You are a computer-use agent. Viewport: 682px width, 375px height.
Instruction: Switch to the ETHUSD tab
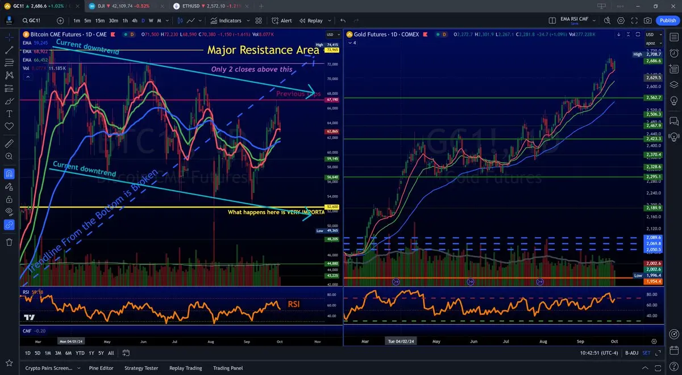(210, 6)
